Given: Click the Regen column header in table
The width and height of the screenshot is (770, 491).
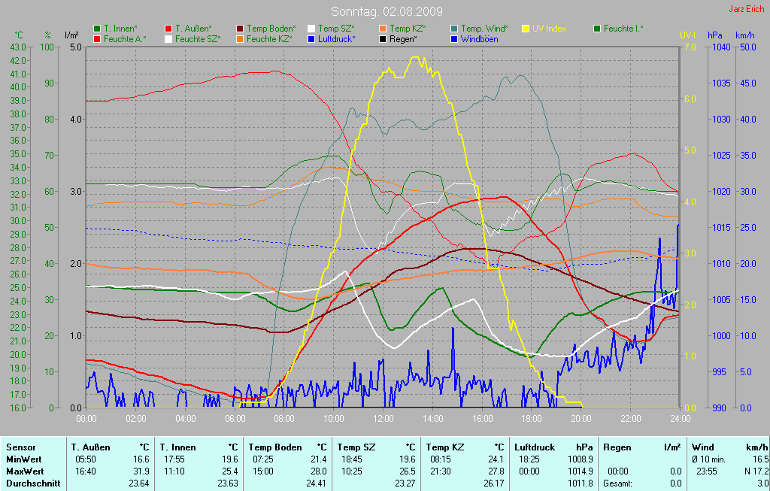Looking at the screenshot, I should pyautogui.click(x=617, y=447).
